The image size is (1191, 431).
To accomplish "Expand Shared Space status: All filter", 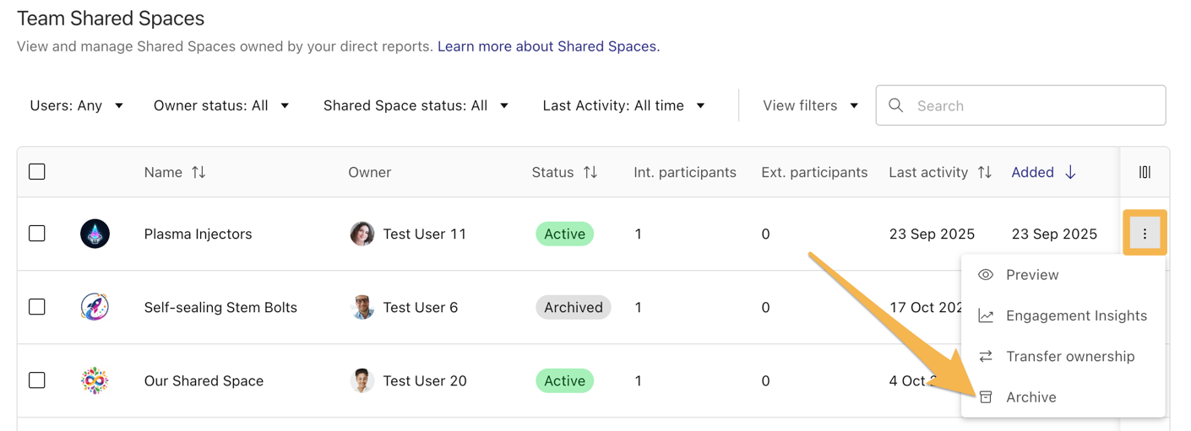I will 416,105.
